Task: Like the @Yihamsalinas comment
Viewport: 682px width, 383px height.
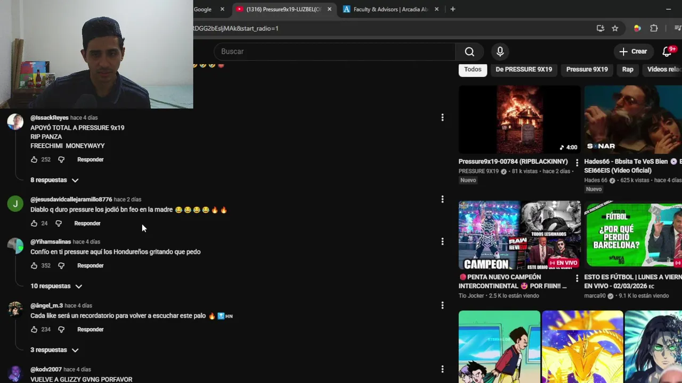Action: click(34, 265)
